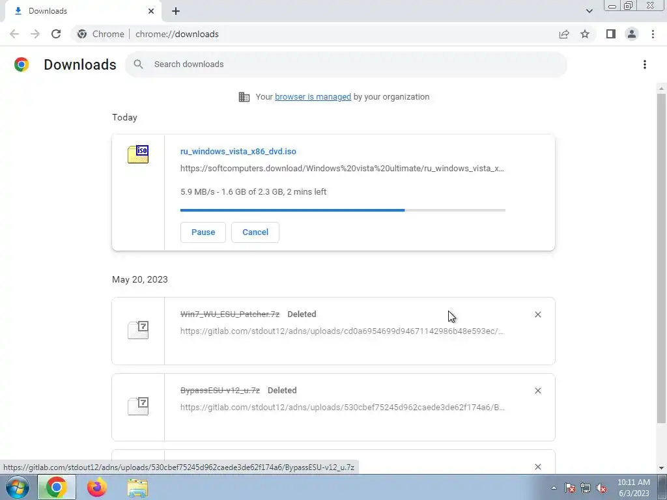Viewport: 667px width, 500px height.
Task: Open the Win7_WU_ESU_Patcher gitlab URL
Action: 343,331
